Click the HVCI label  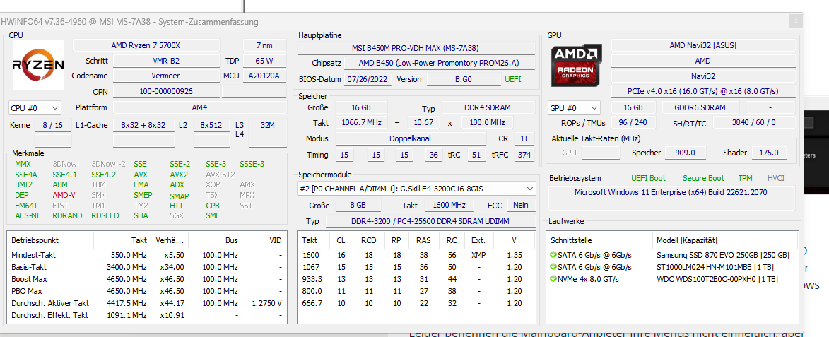point(776,179)
